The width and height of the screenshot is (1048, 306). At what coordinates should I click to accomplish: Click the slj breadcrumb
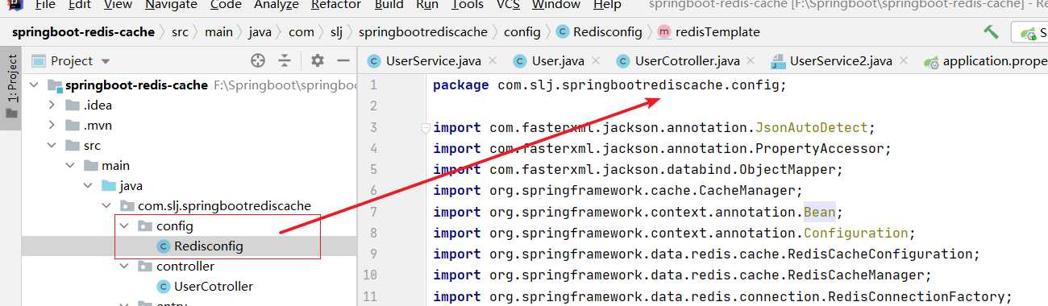[337, 32]
